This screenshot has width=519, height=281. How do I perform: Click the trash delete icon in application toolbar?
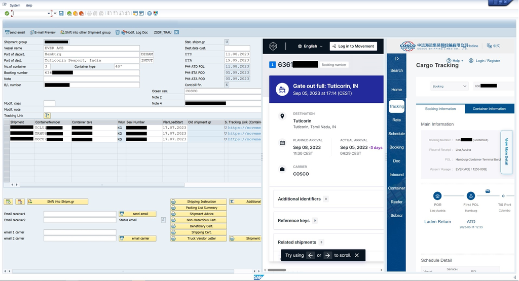click(118, 32)
